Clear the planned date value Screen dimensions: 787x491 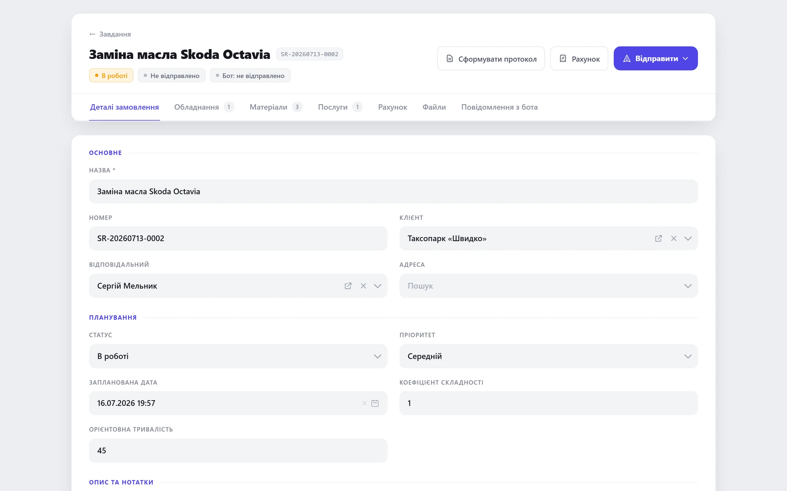pos(364,403)
